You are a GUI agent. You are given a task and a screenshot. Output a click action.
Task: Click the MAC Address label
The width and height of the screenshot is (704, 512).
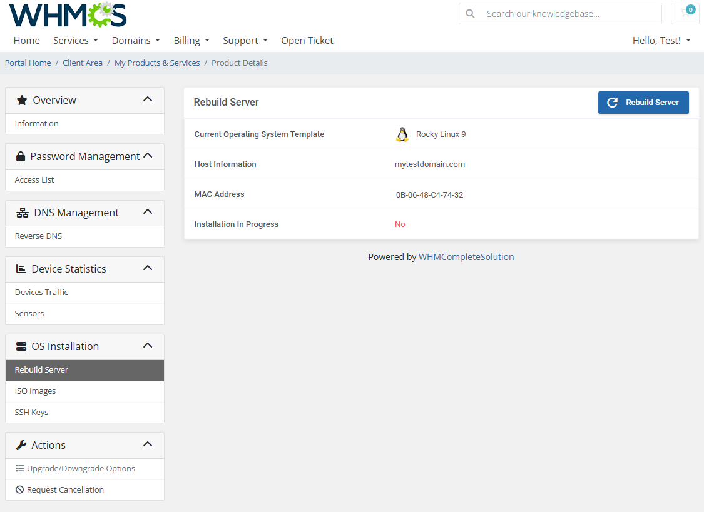(219, 194)
